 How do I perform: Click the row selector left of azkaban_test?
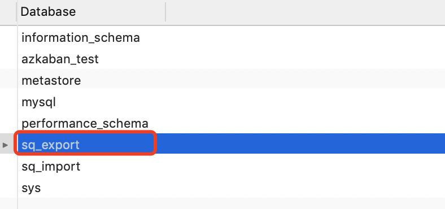tap(8, 59)
